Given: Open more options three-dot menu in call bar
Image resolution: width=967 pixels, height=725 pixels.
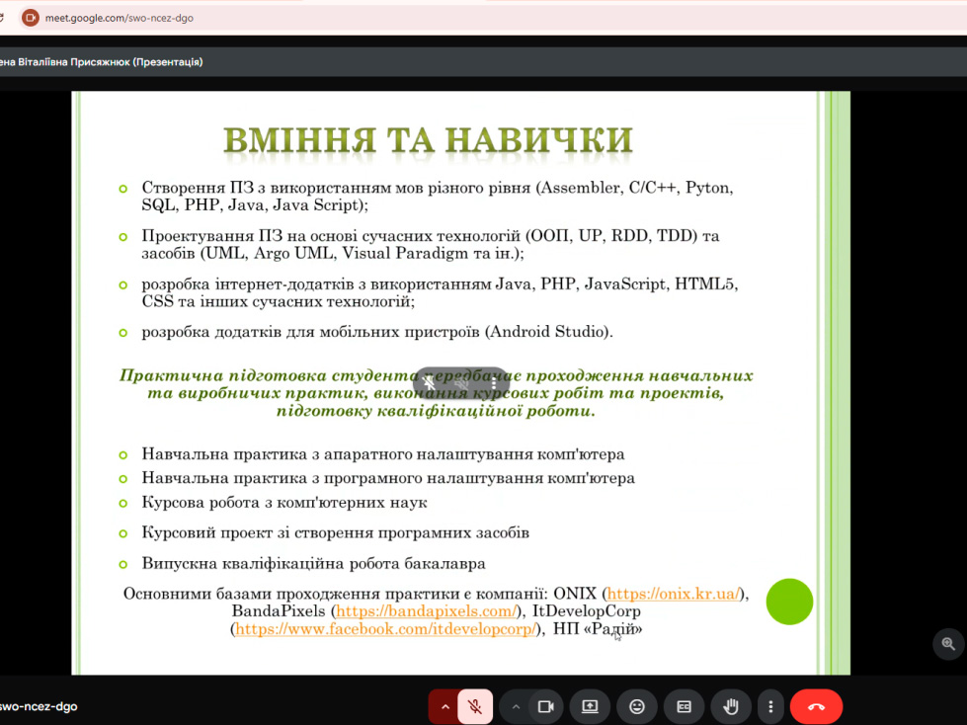Looking at the screenshot, I should (770, 706).
